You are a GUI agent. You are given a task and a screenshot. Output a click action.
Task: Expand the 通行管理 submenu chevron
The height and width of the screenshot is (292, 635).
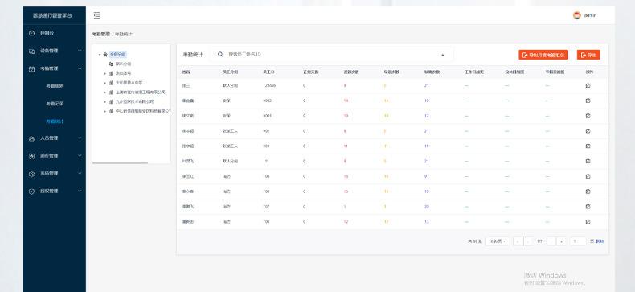80,156
